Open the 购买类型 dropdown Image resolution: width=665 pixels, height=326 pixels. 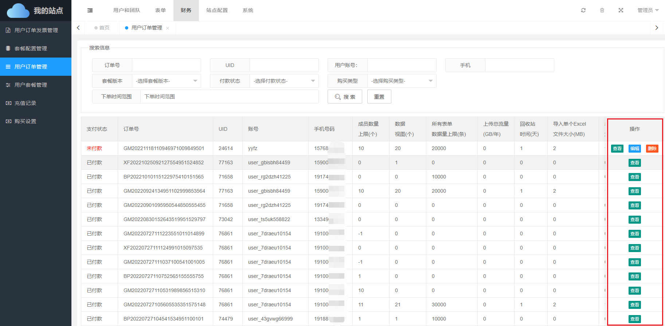tap(402, 81)
